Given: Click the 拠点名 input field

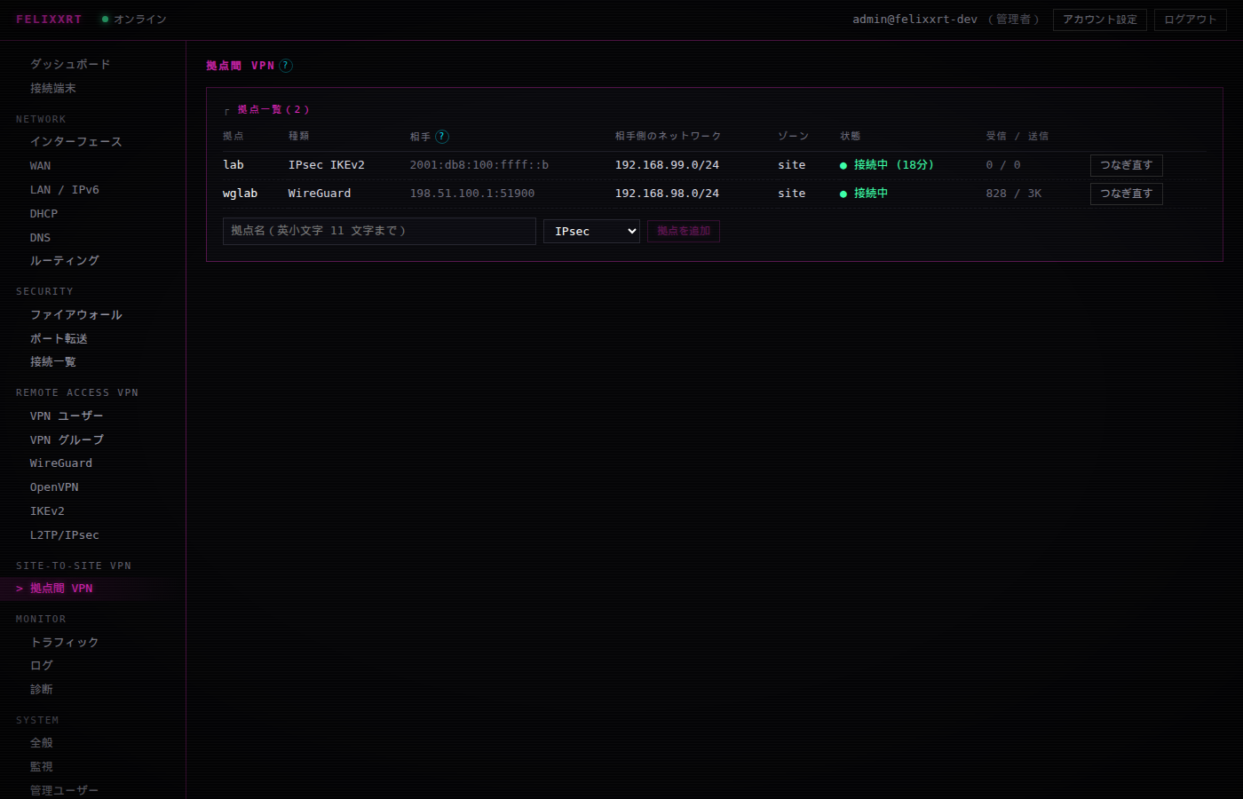Looking at the screenshot, I should 379,231.
